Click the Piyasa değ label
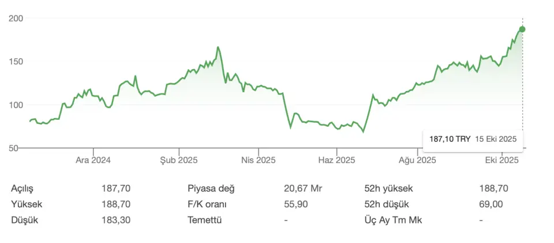The width and height of the screenshot is (554, 243). click(x=211, y=188)
